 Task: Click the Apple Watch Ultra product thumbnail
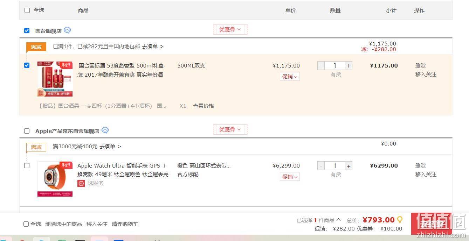click(x=55, y=179)
